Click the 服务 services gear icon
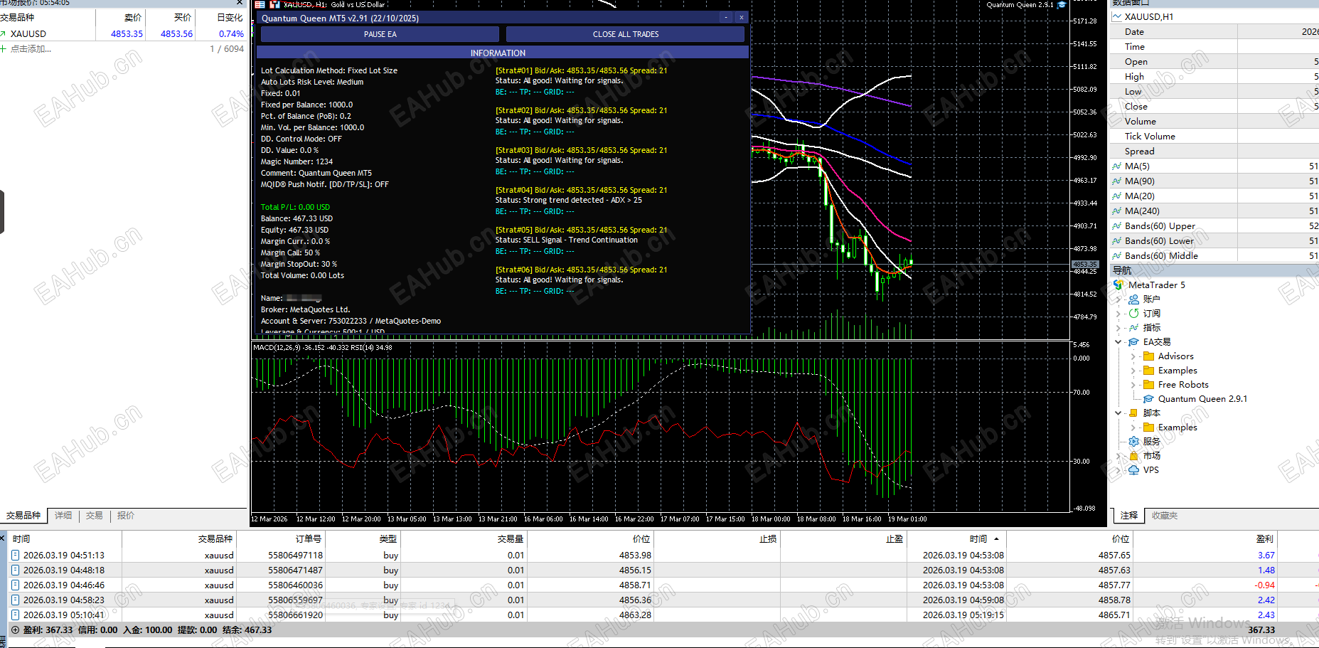This screenshot has height=648, width=1319. (1134, 442)
